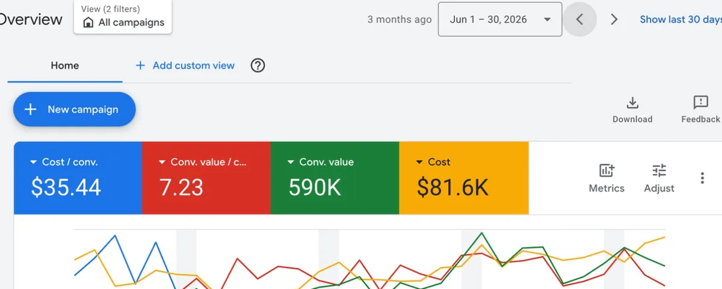722x289 pixels.
Task: Open the All campaigns view filter
Action: [x=123, y=17]
